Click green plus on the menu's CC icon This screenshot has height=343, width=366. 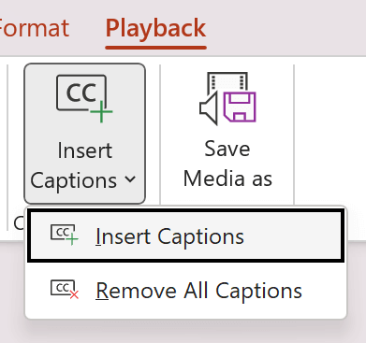tap(72, 240)
